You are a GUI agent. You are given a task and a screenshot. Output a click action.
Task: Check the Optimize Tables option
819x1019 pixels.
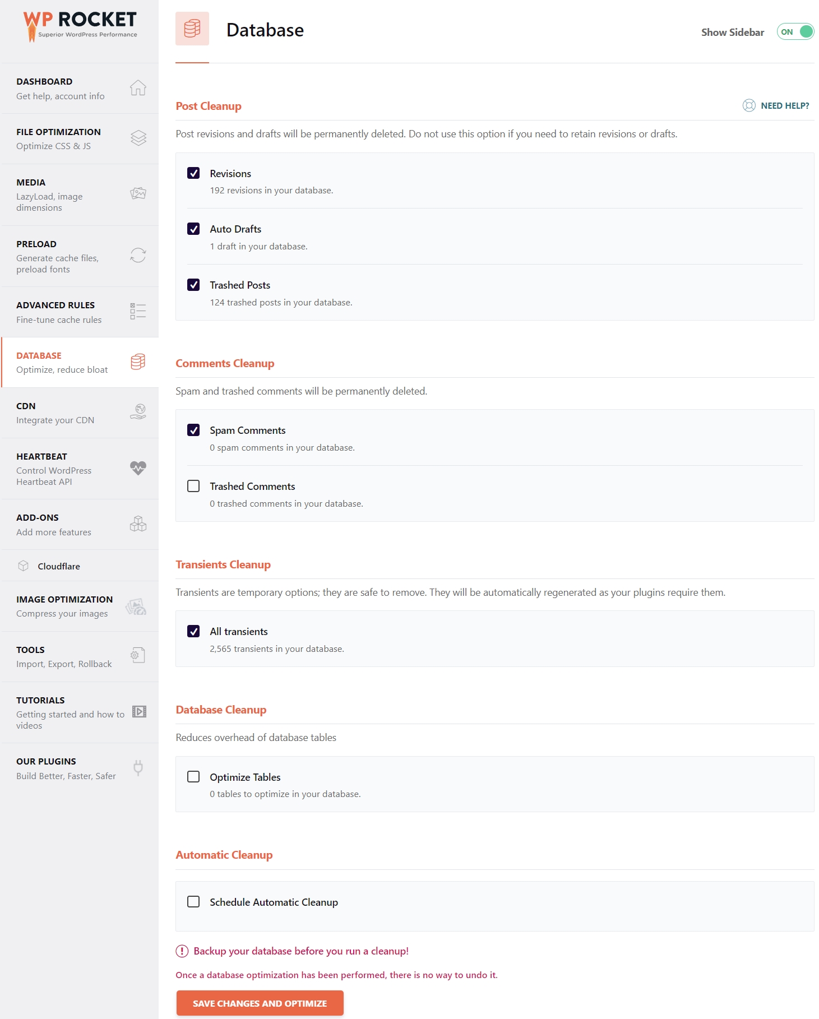point(193,777)
